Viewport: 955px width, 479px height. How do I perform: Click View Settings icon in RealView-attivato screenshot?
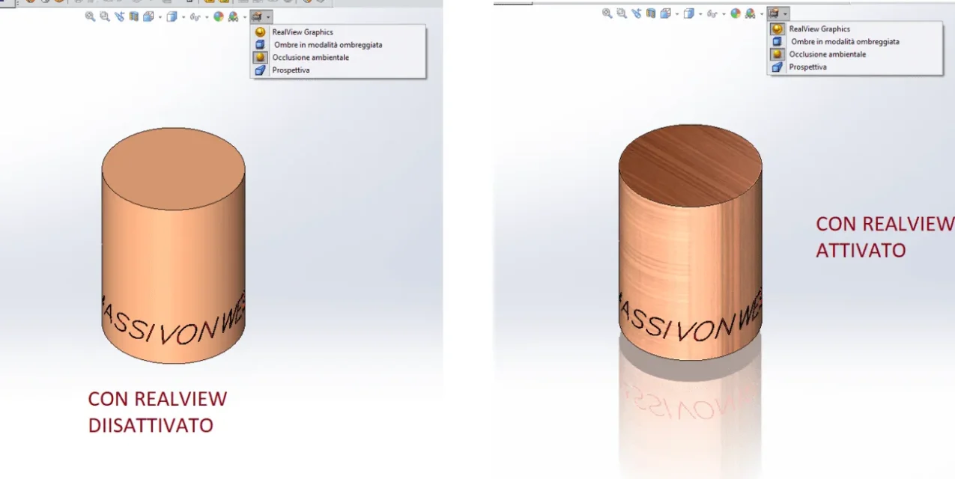coord(774,13)
